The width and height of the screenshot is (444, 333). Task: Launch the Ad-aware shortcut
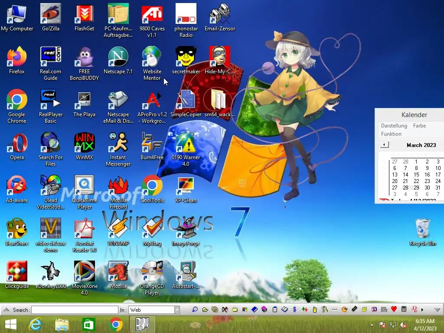(x=17, y=189)
